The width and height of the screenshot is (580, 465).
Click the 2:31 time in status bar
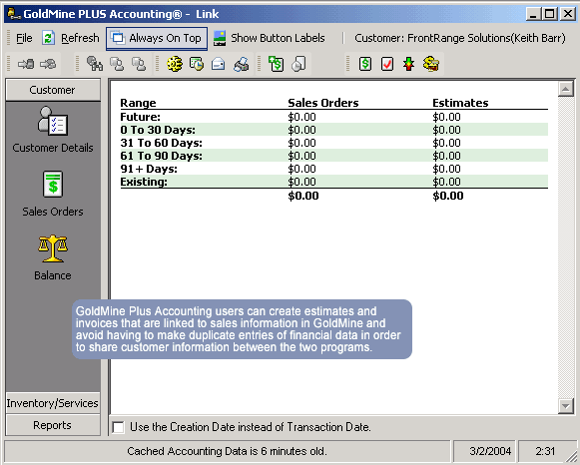[x=545, y=451]
